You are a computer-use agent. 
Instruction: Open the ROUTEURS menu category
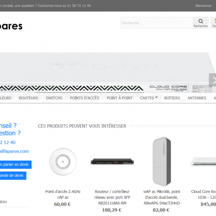tap(28, 98)
